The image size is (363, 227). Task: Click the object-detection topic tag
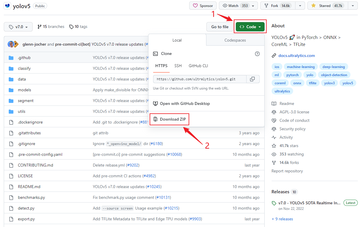tap(334, 75)
